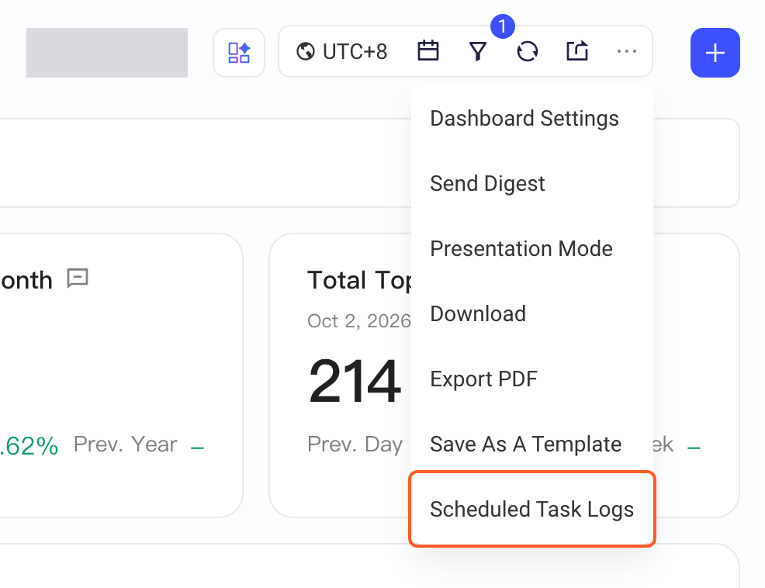This screenshot has height=588, width=765.
Task: Toggle the three-dot more options menu
Action: pyautogui.click(x=627, y=51)
